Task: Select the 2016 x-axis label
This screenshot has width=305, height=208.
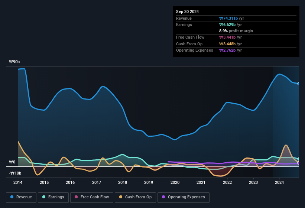Action: (70, 182)
